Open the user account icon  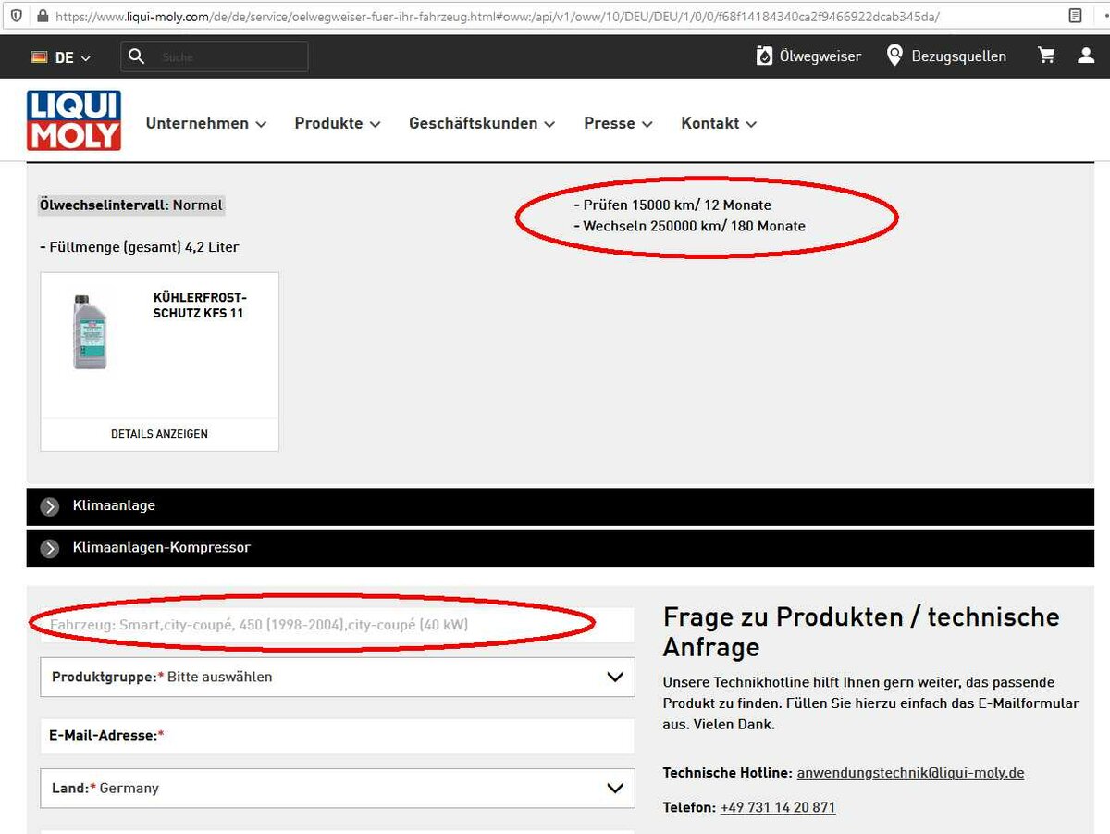[x=1086, y=56]
